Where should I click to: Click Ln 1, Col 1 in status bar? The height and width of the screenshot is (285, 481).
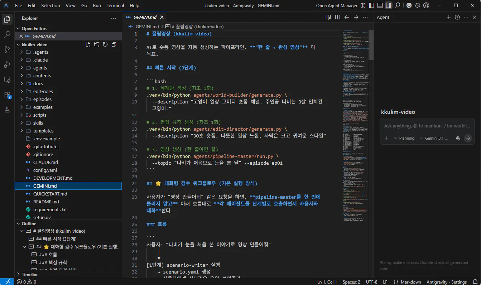click(x=327, y=282)
